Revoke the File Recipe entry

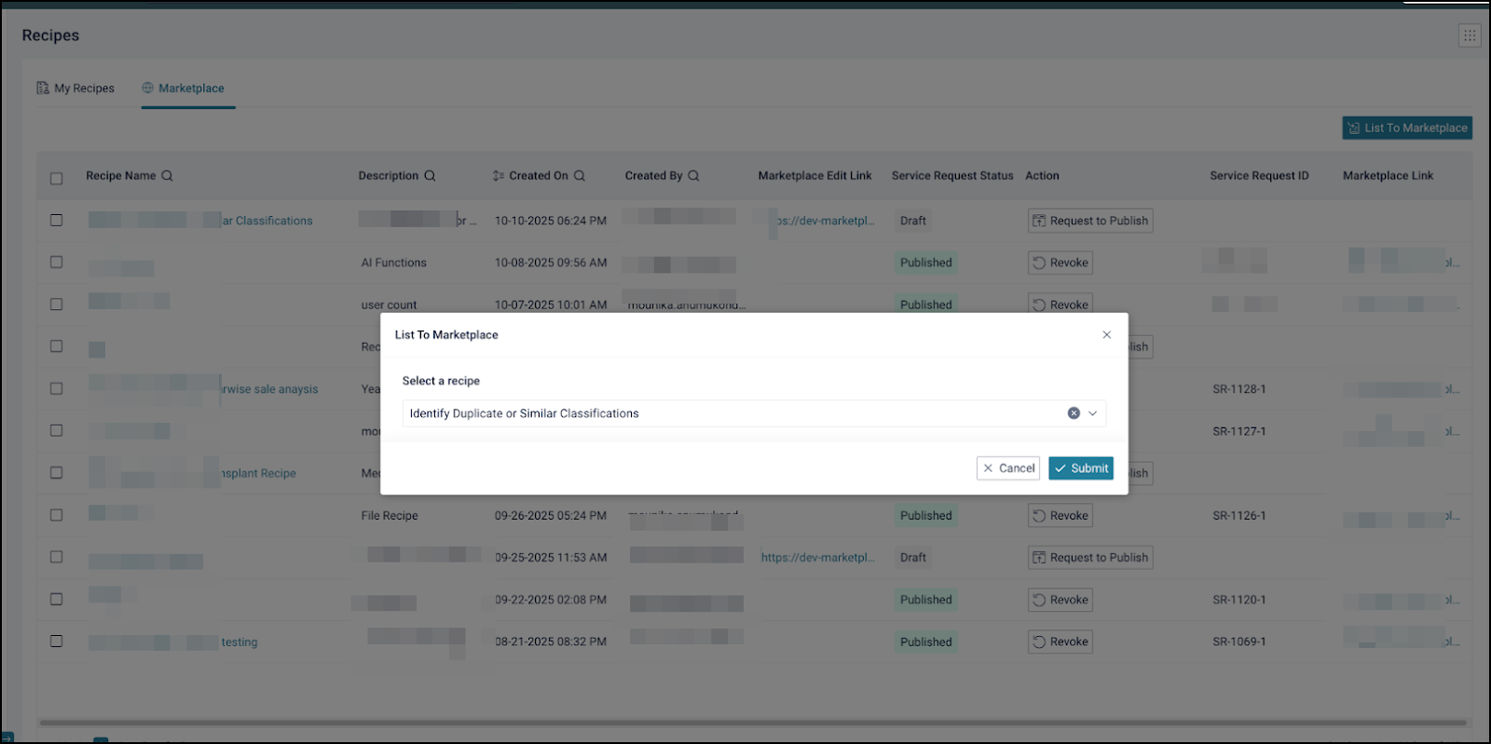1060,516
